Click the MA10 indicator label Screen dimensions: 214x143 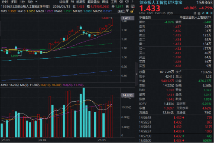(x=21, y=11)
